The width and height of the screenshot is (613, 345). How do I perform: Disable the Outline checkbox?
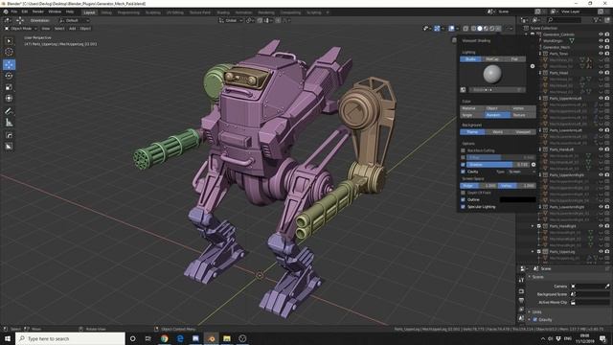point(464,200)
